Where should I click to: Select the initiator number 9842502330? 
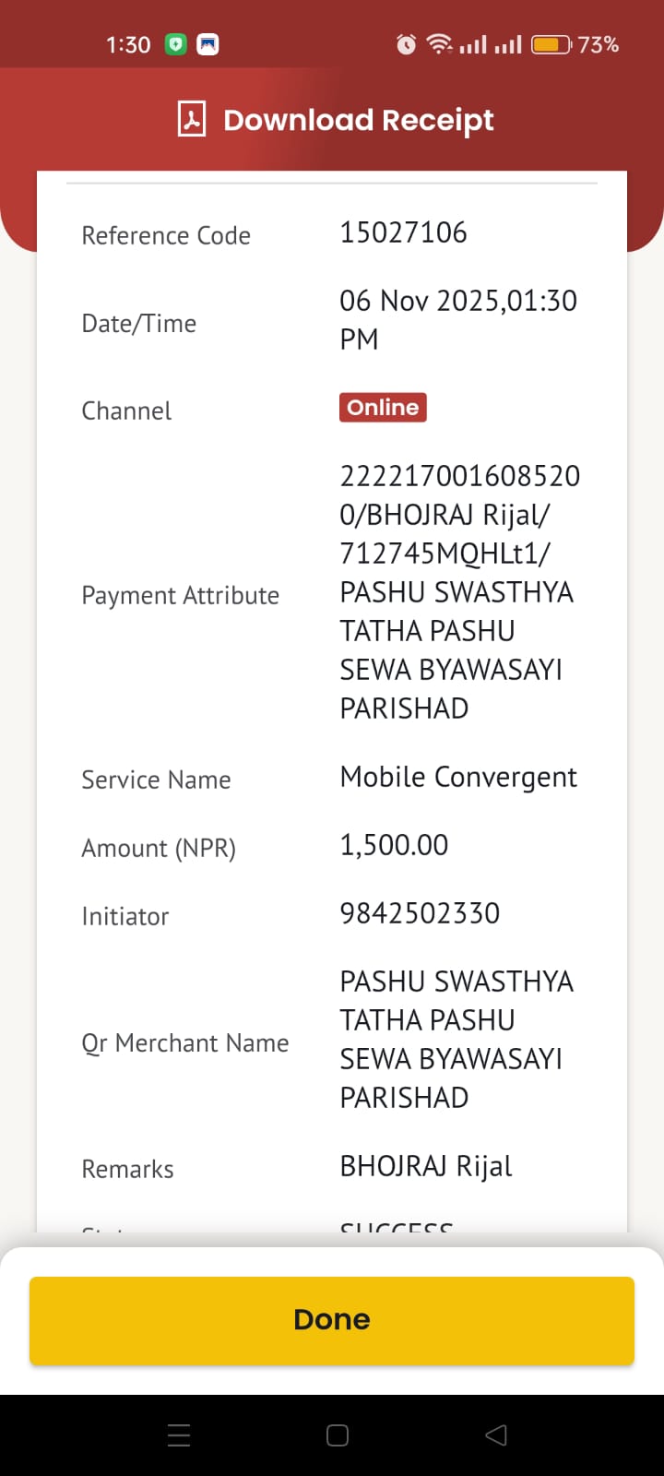420,913
